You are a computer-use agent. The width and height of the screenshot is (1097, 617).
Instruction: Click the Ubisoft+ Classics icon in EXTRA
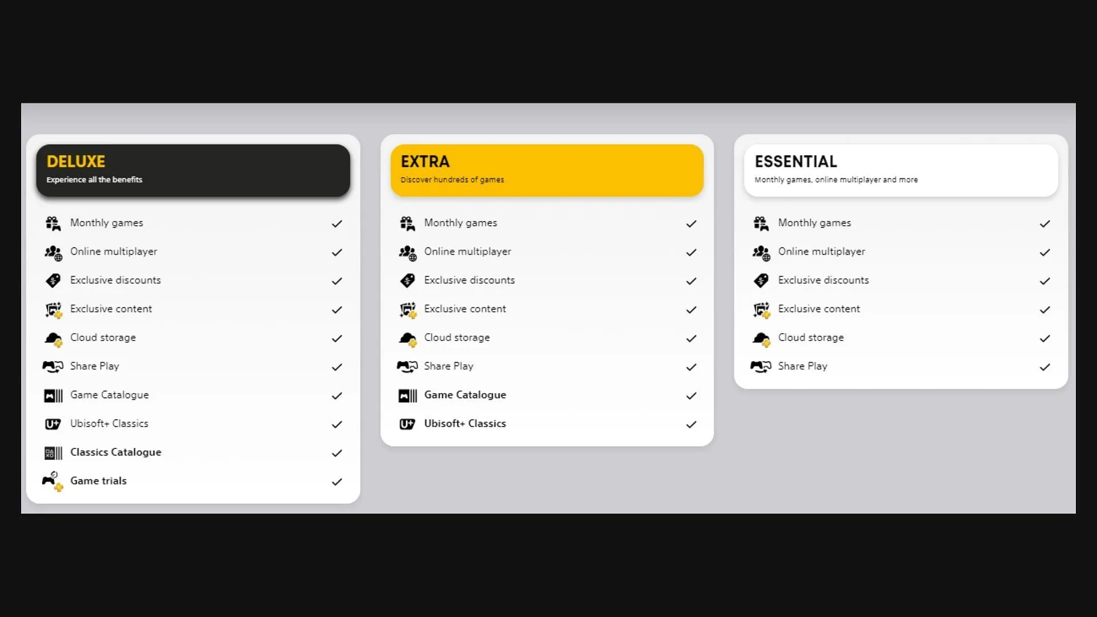pyautogui.click(x=407, y=423)
